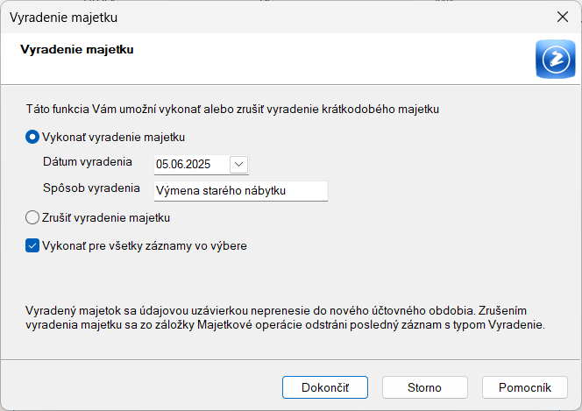Open help via the Pomocník button

coord(525,387)
